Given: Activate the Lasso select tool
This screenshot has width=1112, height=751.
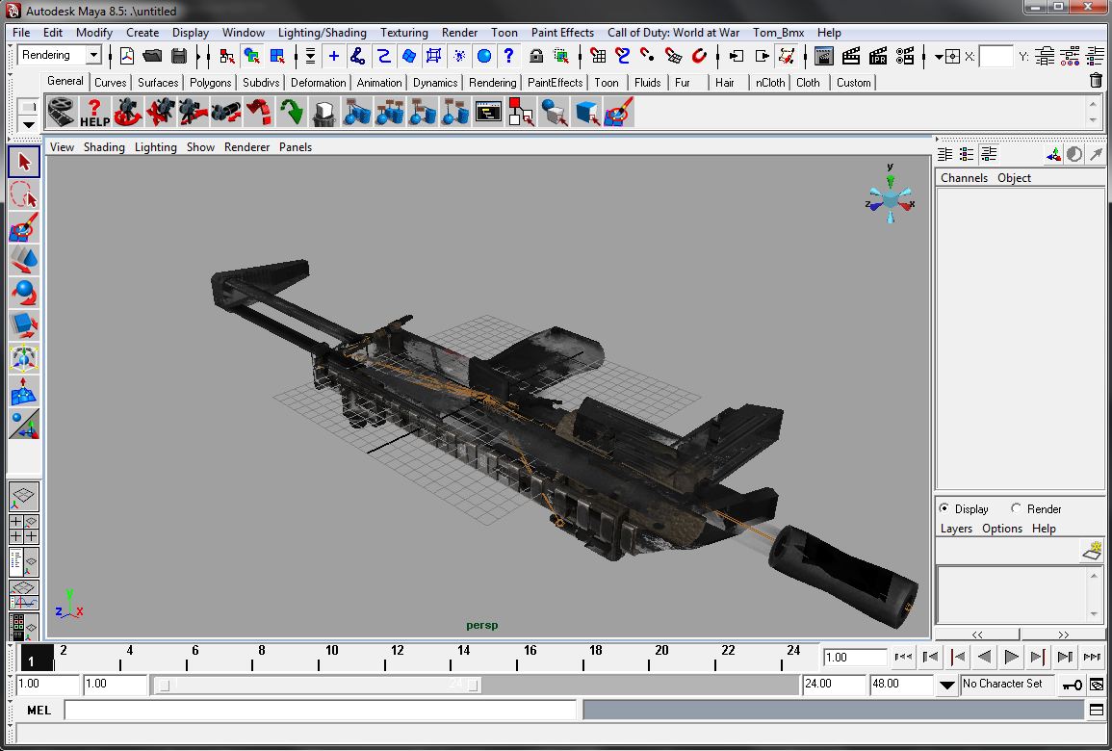Looking at the screenshot, I should click(24, 196).
